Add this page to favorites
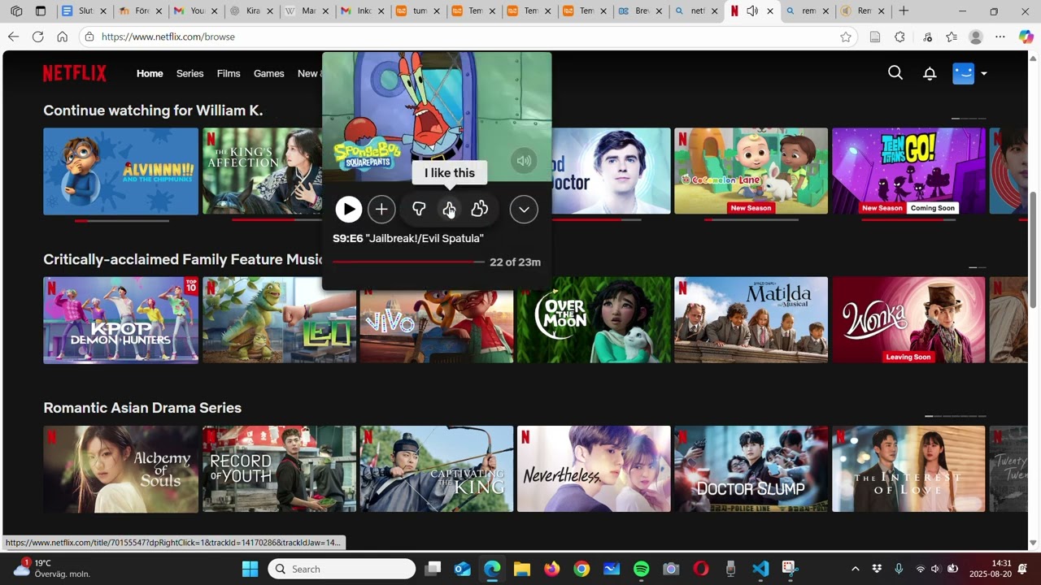Image resolution: width=1041 pixels, height=585 pixels. point(846,37)
